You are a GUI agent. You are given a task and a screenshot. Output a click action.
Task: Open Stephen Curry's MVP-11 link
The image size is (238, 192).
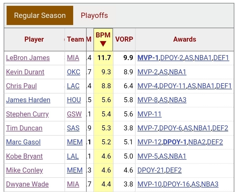(x=150, y=114)
